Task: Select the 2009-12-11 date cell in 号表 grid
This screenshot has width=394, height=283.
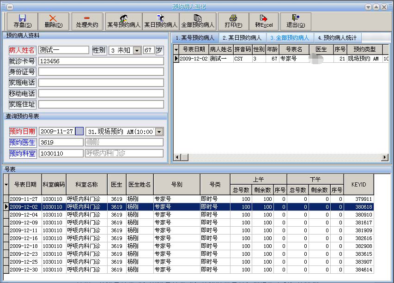Action: (25, 230)
